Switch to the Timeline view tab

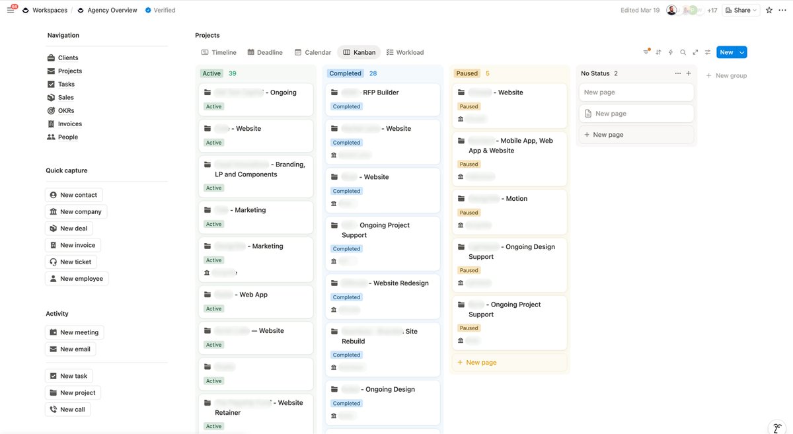[219, 52]
